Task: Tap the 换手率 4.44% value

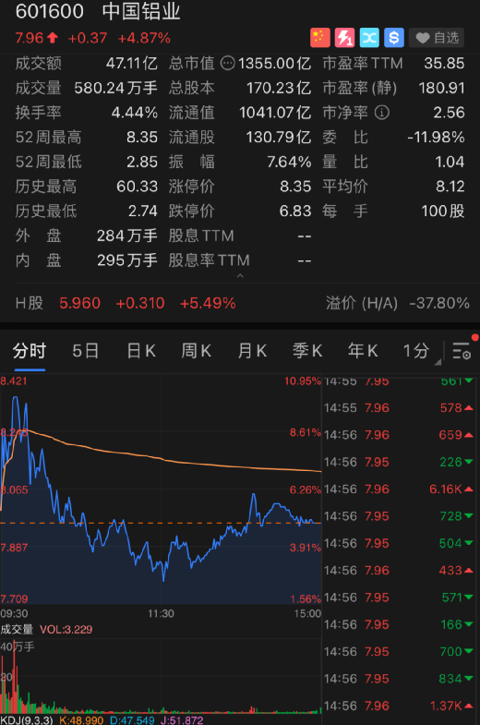Action: tap(135, 113)
